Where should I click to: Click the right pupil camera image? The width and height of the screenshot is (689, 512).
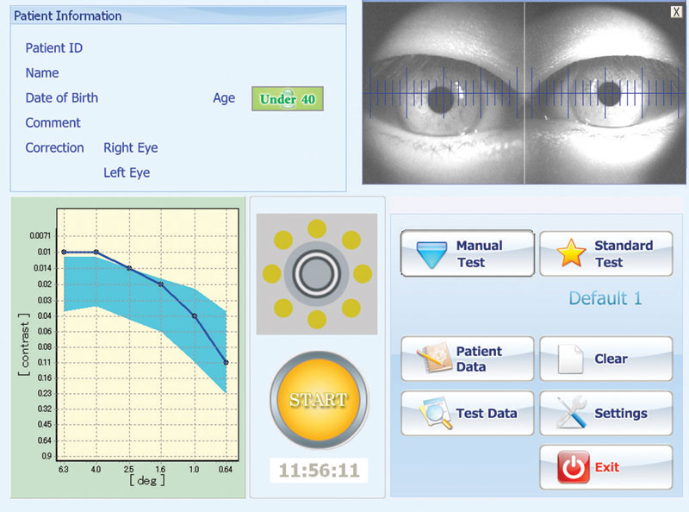point(610,92)
